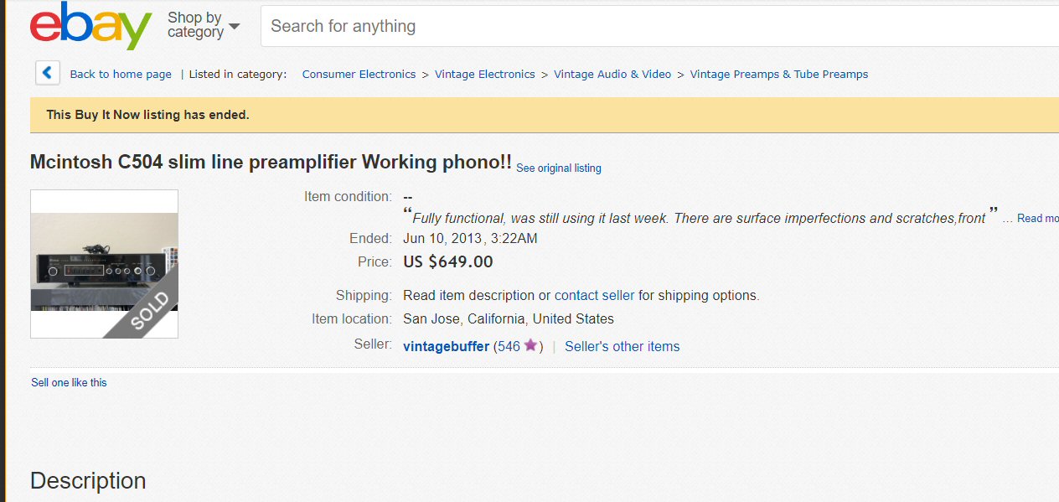Click See original listing link
The image size is (1059, 502).
point(558,168)
